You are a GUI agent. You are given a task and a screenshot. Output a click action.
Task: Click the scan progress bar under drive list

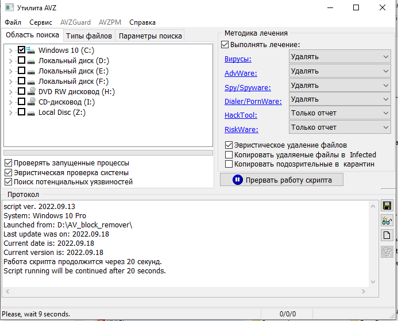click(x=108, y=153)
